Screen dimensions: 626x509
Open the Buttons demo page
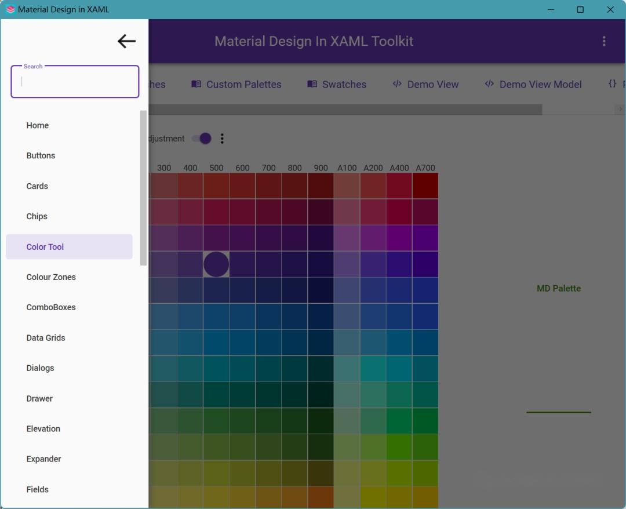69,156
